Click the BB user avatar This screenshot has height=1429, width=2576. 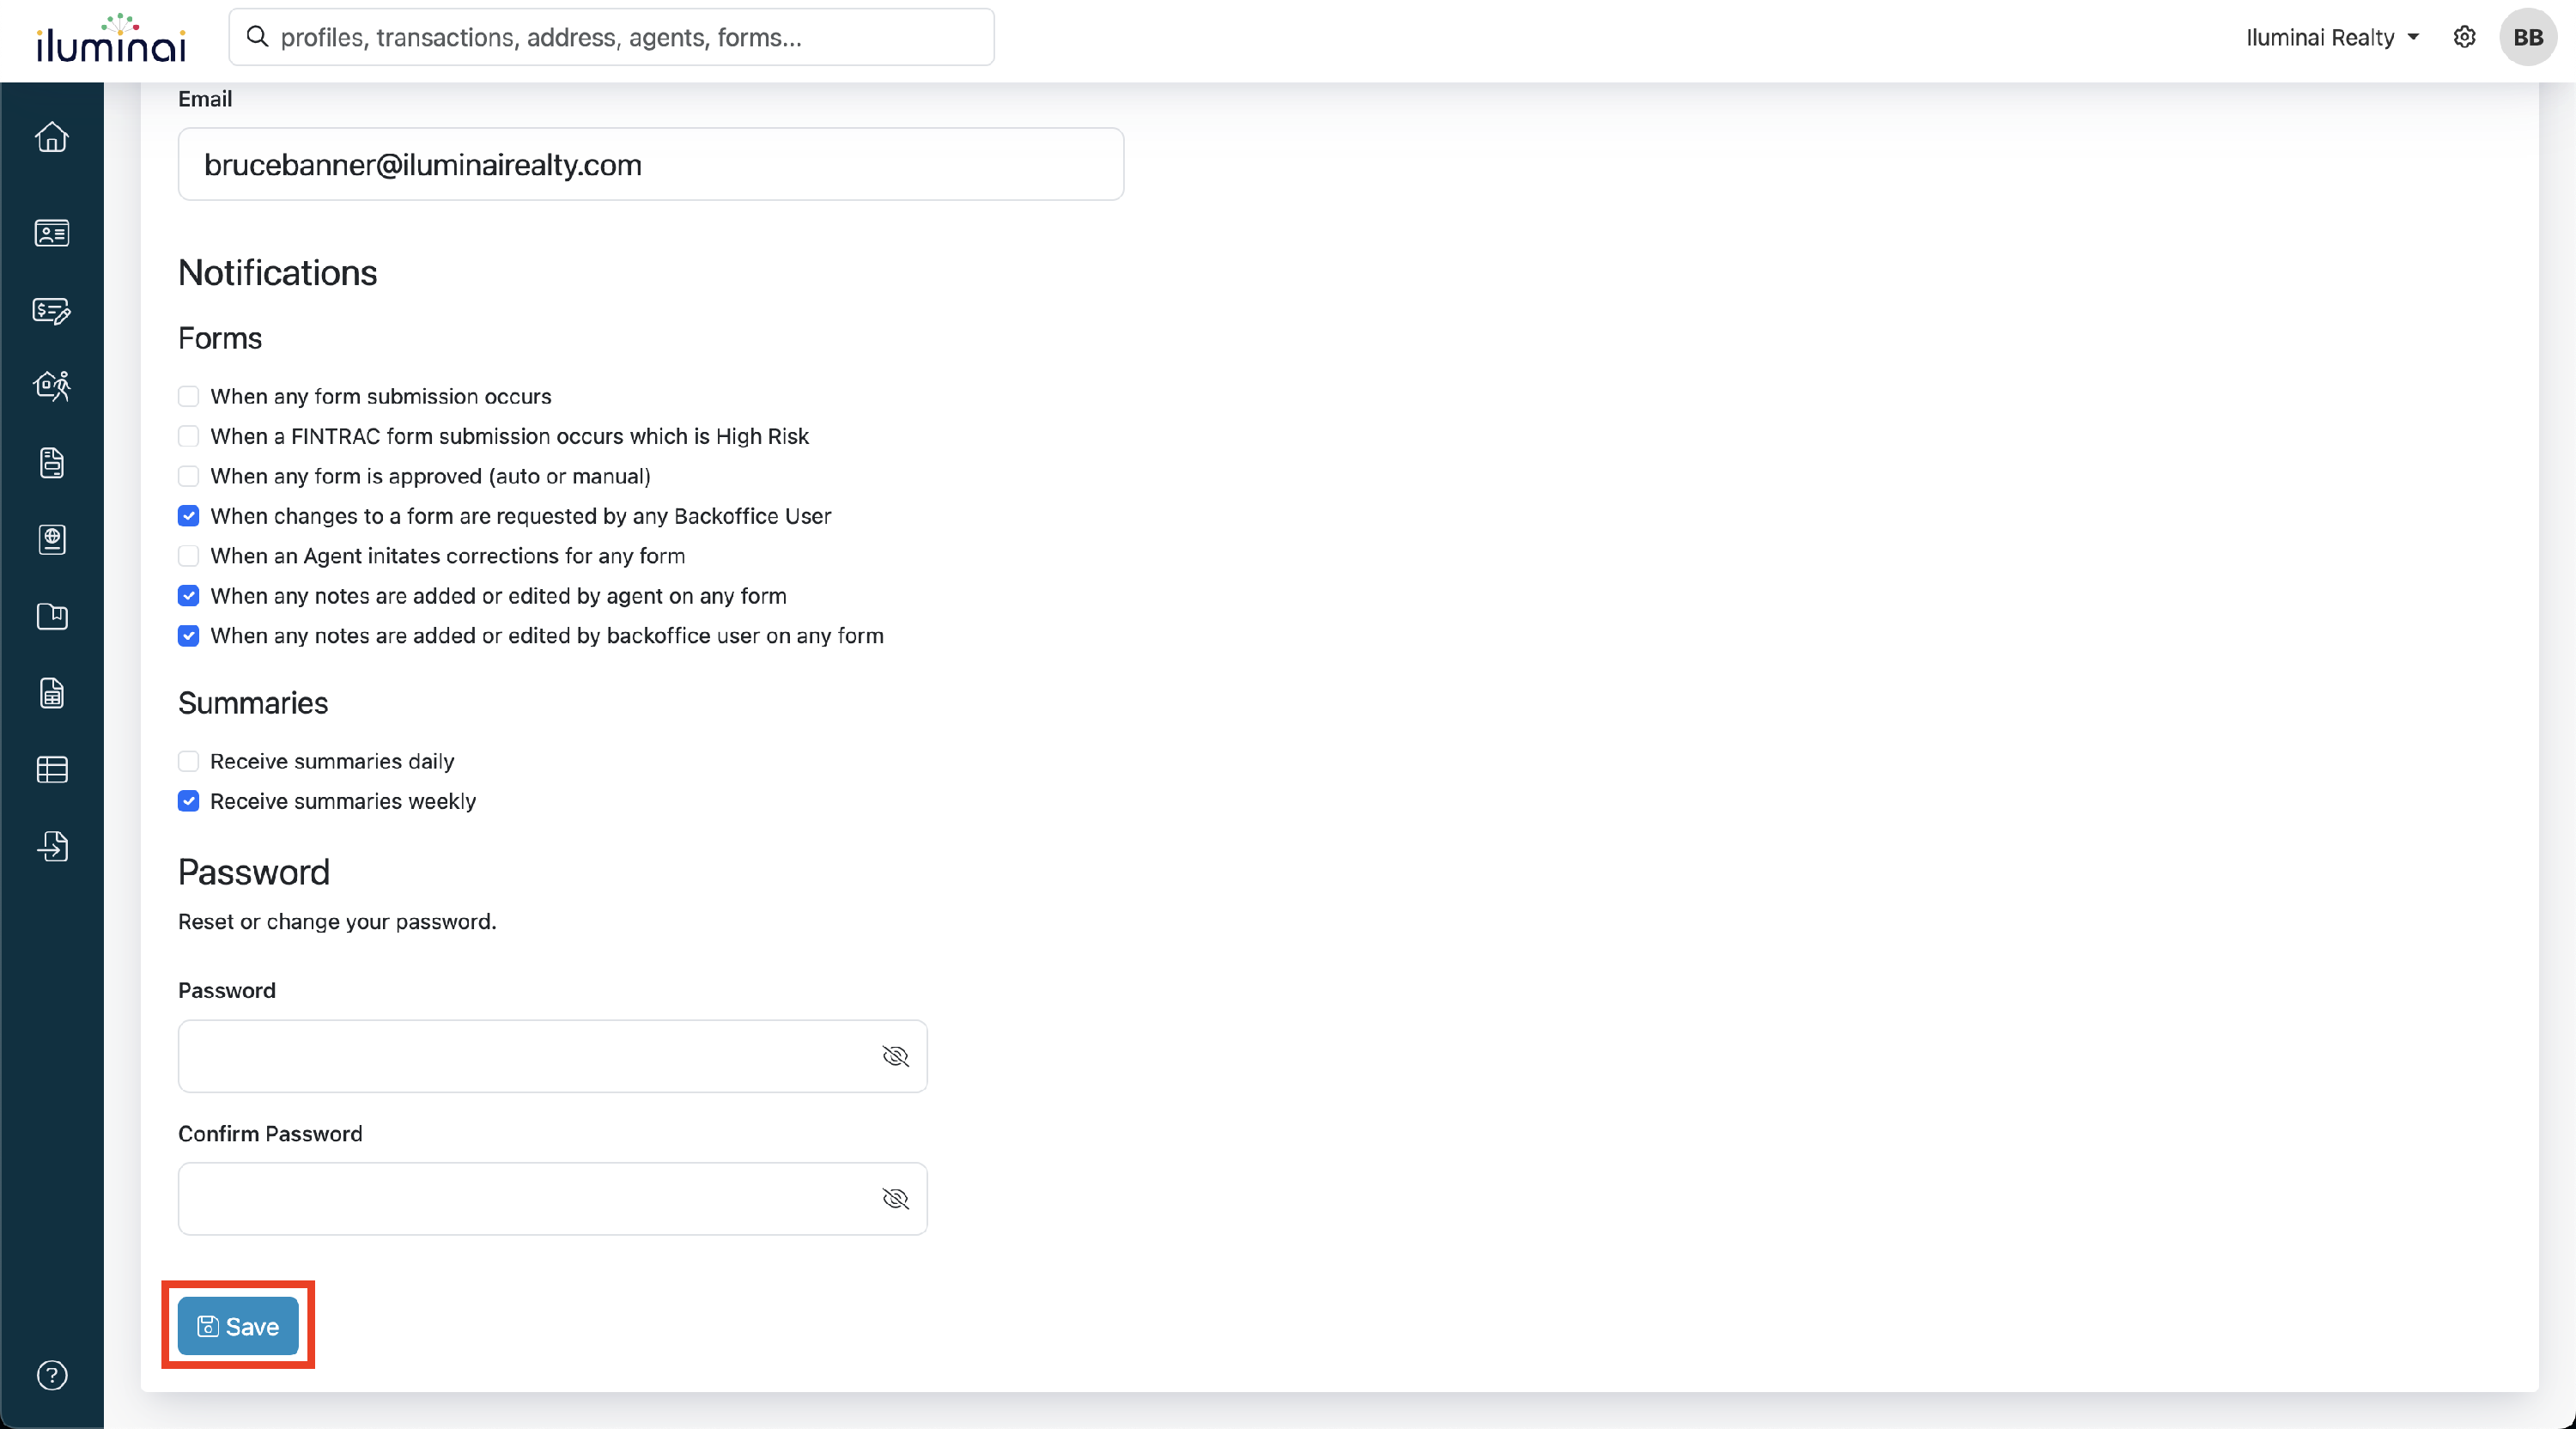tap(2528, 37)
